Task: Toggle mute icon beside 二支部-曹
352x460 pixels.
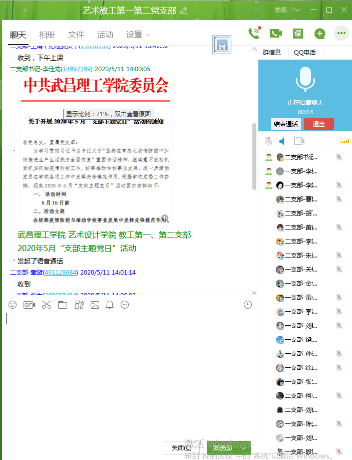Action: [339, 199]
